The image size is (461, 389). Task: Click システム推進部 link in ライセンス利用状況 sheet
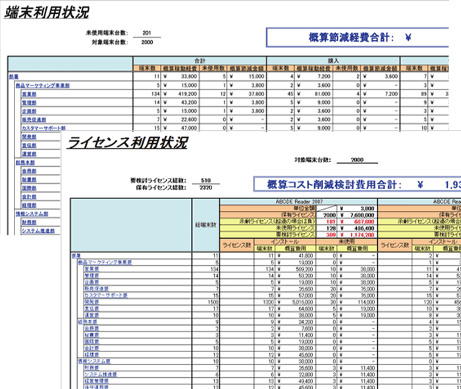[101, 374]
